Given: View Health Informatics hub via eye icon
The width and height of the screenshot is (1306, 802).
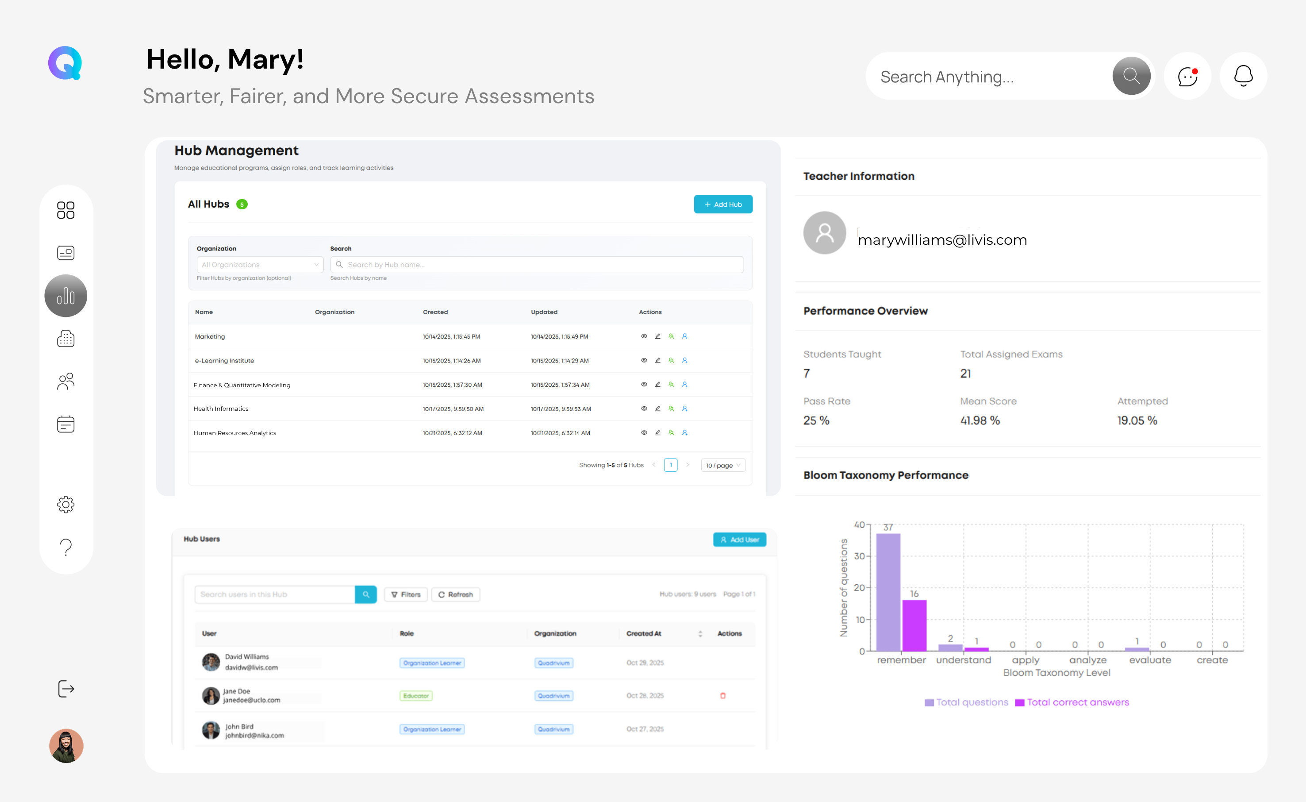Looking at the screenshot, I should [x=644, y=409].
